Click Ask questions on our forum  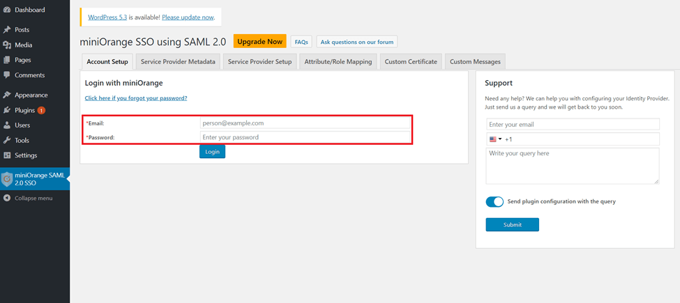click(x=357, y=42)
